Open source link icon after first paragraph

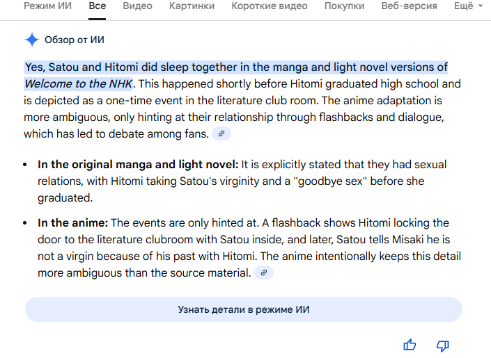tap(221, 133)
